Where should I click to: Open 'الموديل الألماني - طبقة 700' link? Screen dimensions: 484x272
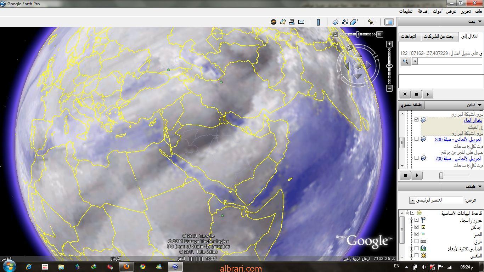click(x=458, y=159)
